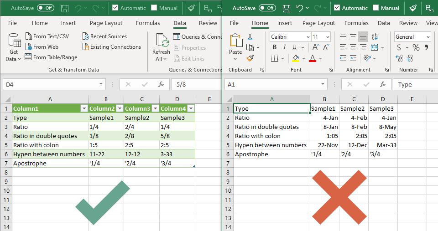438x231 pixels.
Task: Click the Cut scissors icon in Clipboard group
Action: point(250,37)
